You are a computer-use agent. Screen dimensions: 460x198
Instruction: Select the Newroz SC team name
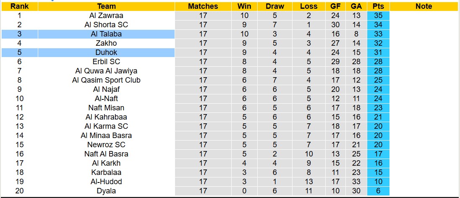click(106, 145)
